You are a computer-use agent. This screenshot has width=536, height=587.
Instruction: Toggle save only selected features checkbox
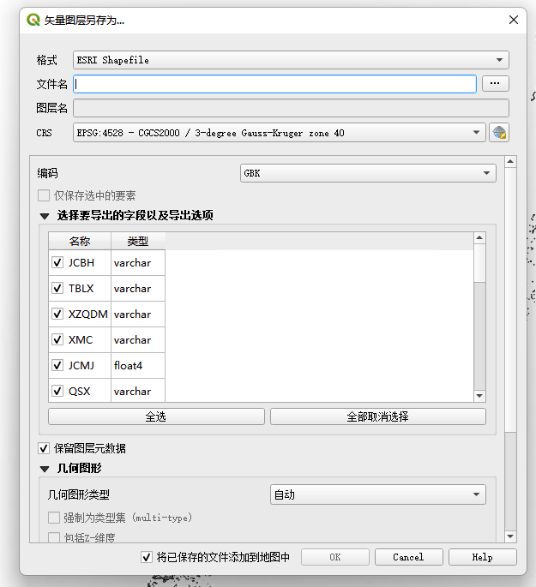44,195
